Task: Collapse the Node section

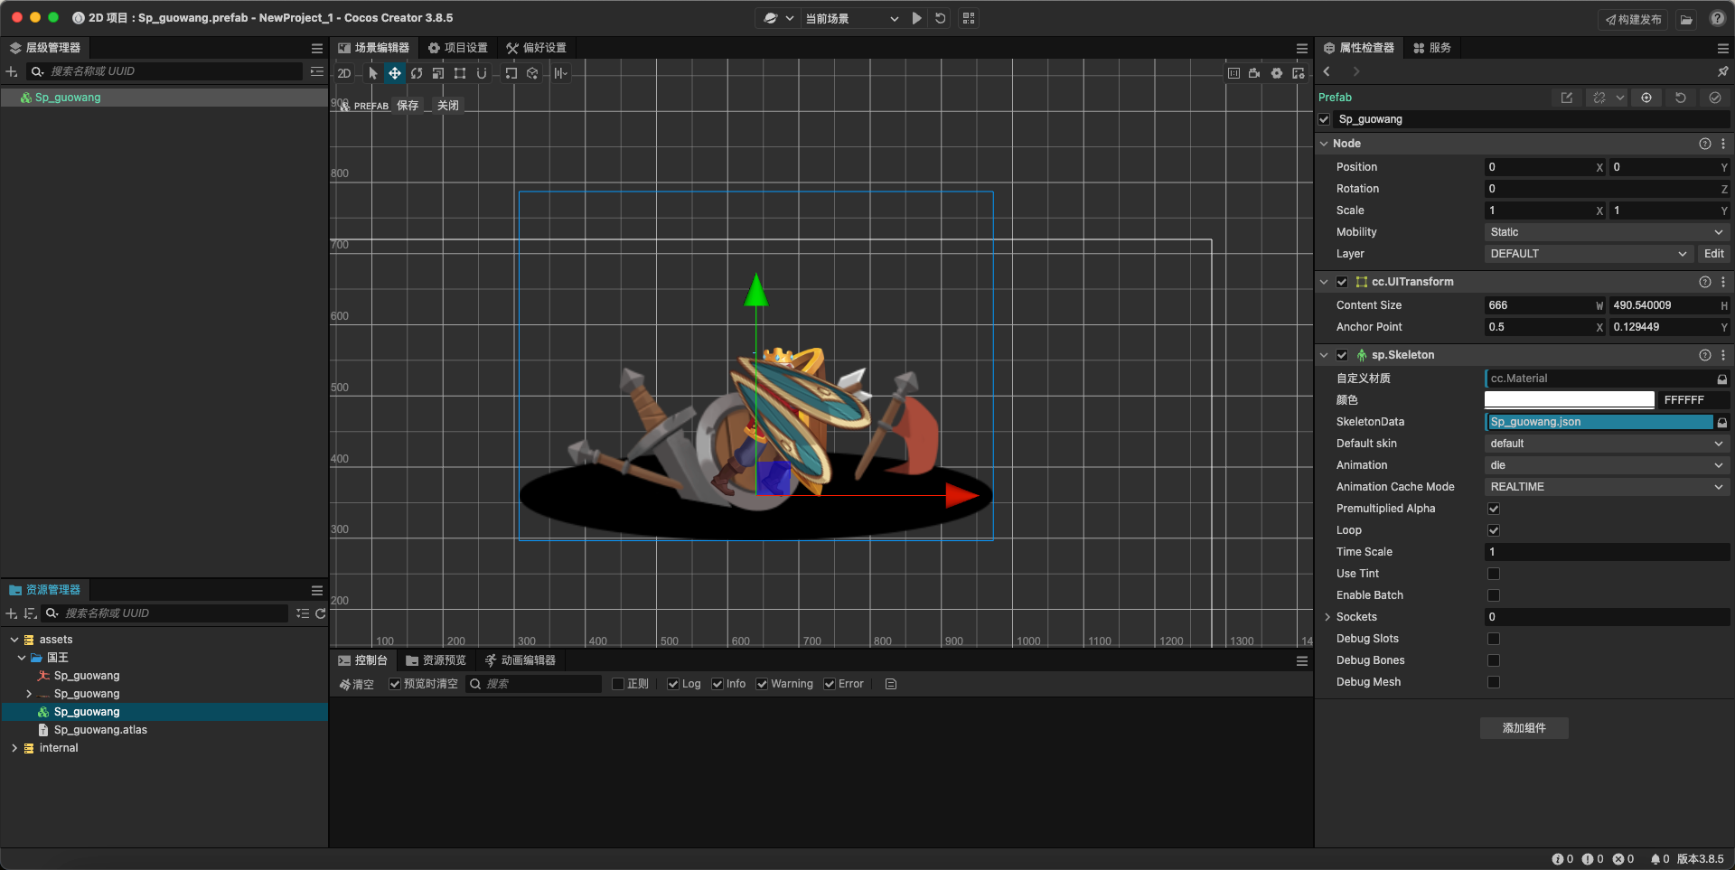Action: tap(1324, 144)
